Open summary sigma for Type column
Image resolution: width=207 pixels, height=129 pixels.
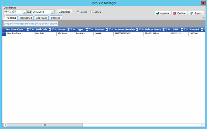point(87,30)
